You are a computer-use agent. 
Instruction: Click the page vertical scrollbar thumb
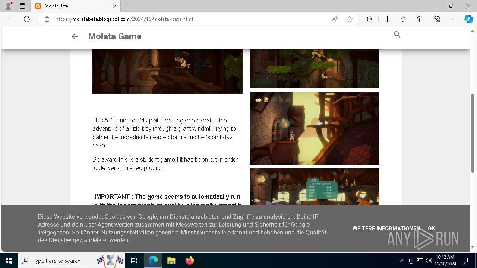pyautogui.click(x=473, y=133)
